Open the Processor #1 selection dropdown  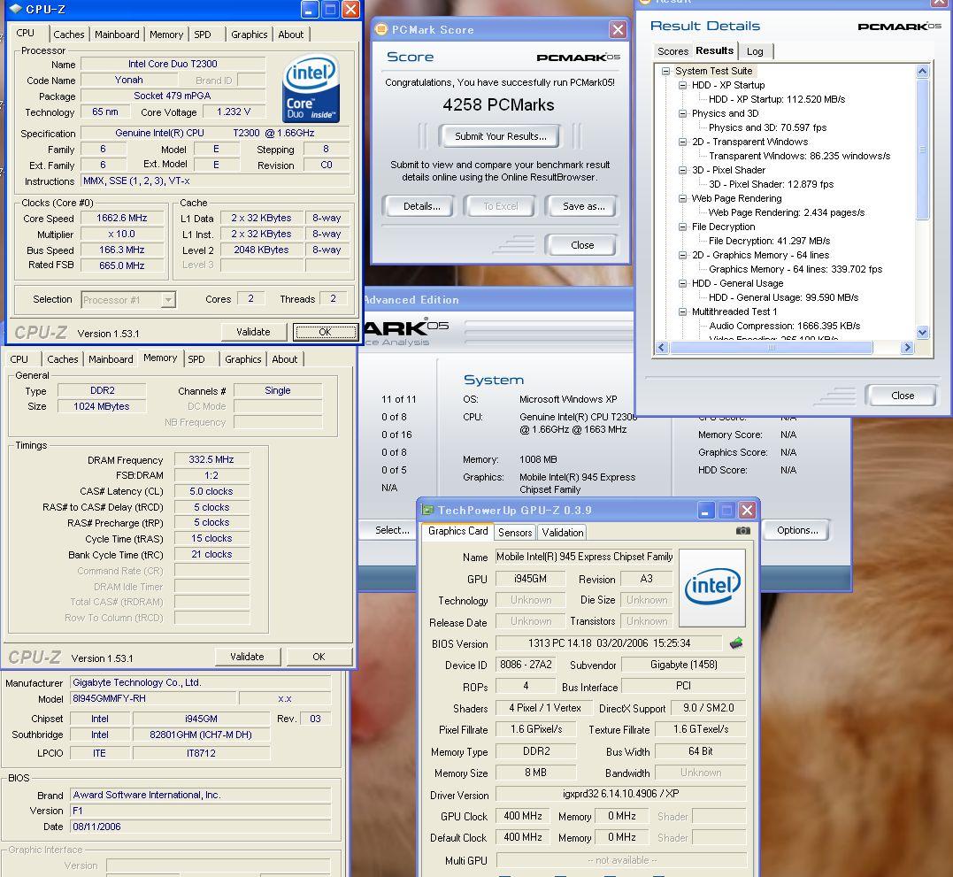168,300
